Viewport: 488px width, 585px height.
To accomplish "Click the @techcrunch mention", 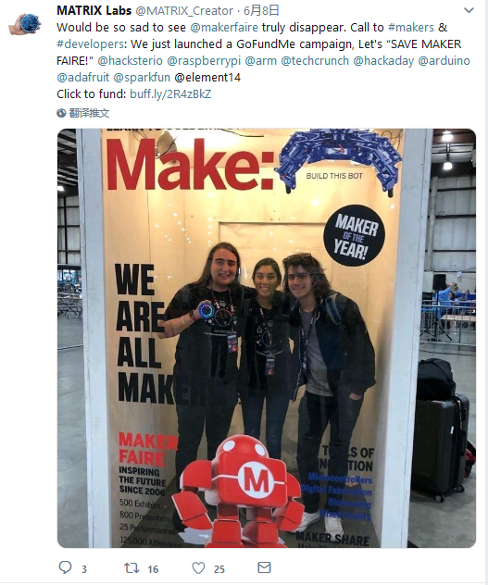I will click(x=315, y=60).
